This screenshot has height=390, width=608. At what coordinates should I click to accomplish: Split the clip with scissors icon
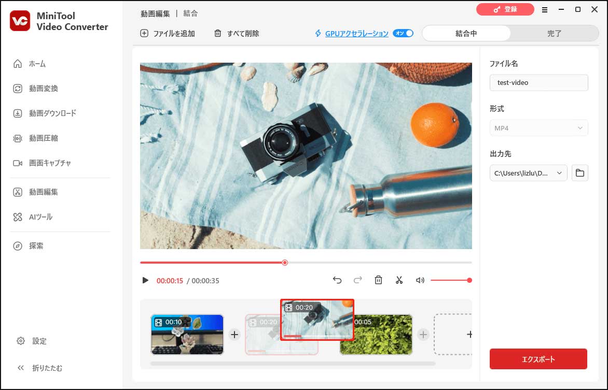(x=399, y=280)
